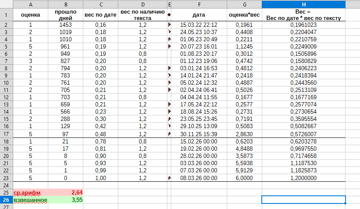Select the narrow column E header
The image size is (360, 209).
(170, 4)
